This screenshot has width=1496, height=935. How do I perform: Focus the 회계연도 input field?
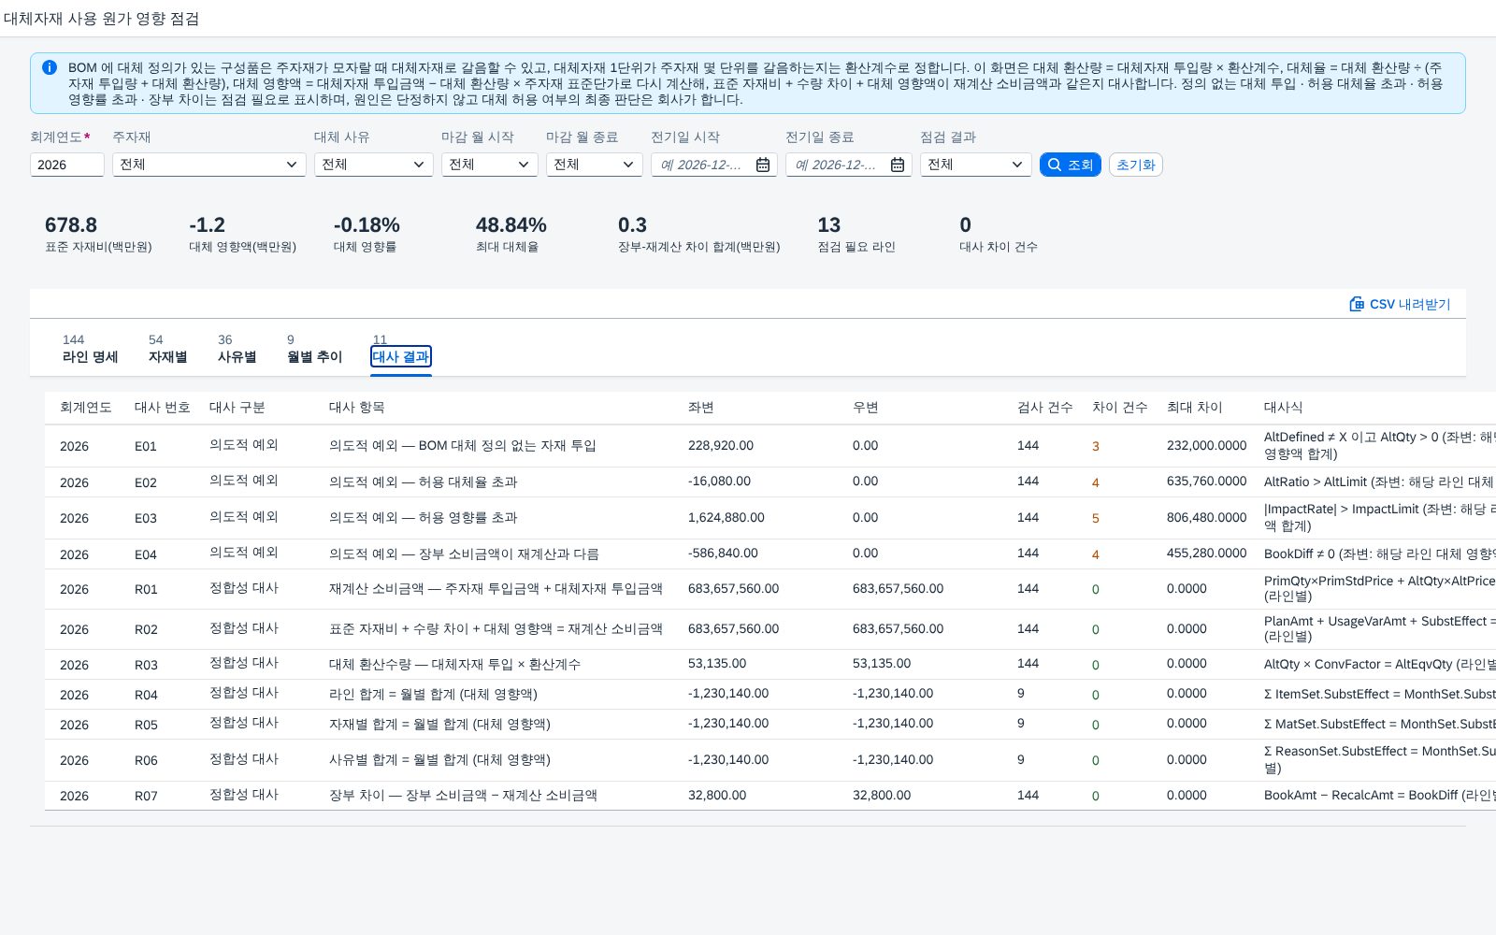pos(67,165)
